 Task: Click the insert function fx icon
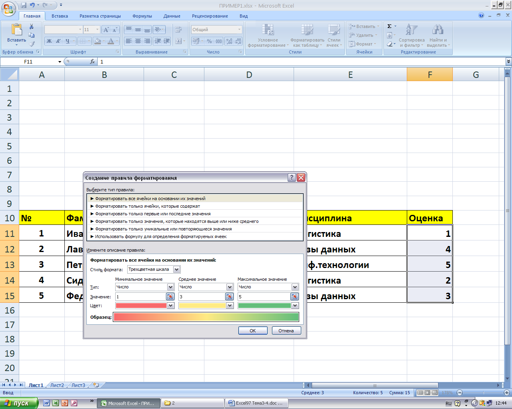click(92, 62)
